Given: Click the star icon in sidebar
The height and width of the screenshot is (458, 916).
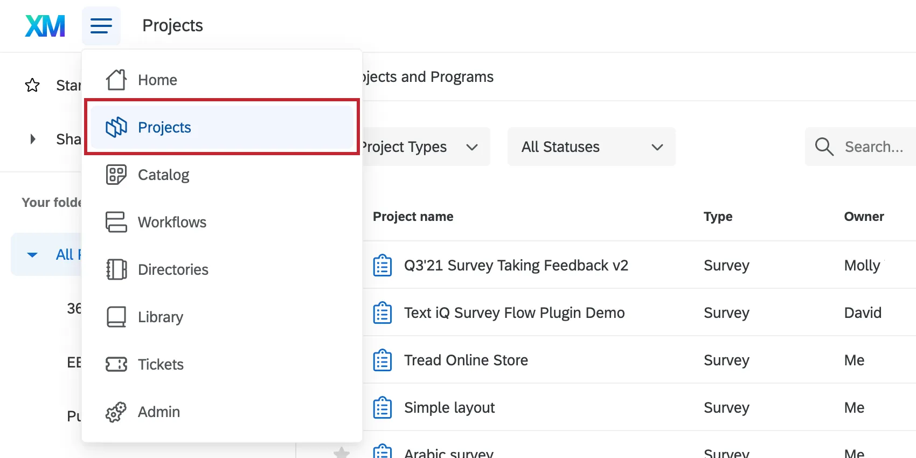Looking at the screenshot, I should click(x=32, y=85).
